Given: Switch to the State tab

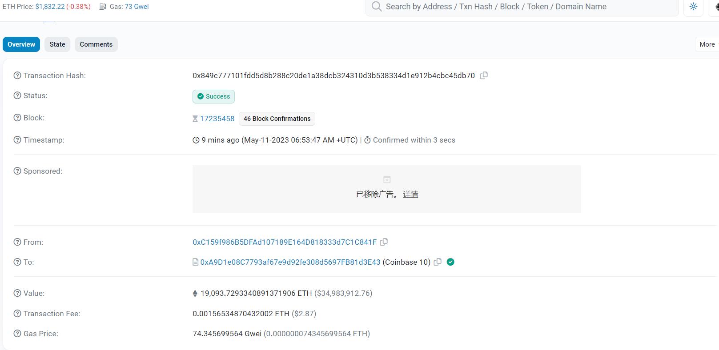Looking at the screenshot, I should (x=57, y=44).
